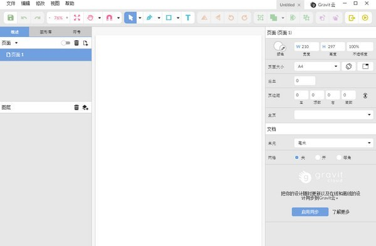Click the 76% zoom level value
The width and height of the screenshot is (376, 246).
tap(58, 18)
